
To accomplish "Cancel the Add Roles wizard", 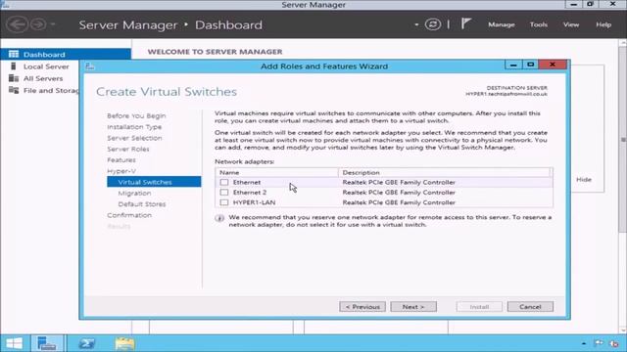I will 530,306.
